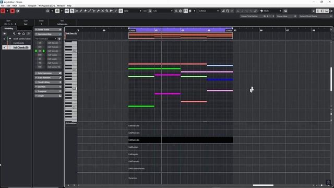Expand the Transpose inspector section
334x188 pixels.
pos(48,91)
